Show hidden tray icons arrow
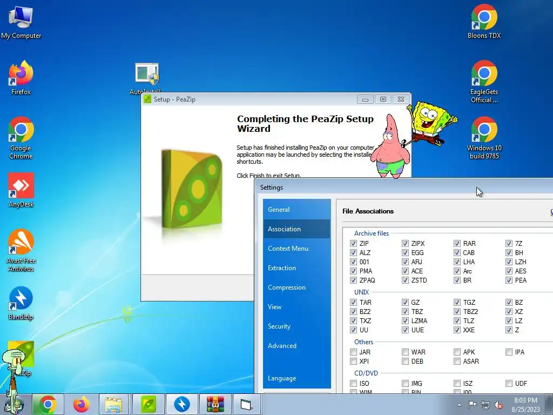 [459, 405]
